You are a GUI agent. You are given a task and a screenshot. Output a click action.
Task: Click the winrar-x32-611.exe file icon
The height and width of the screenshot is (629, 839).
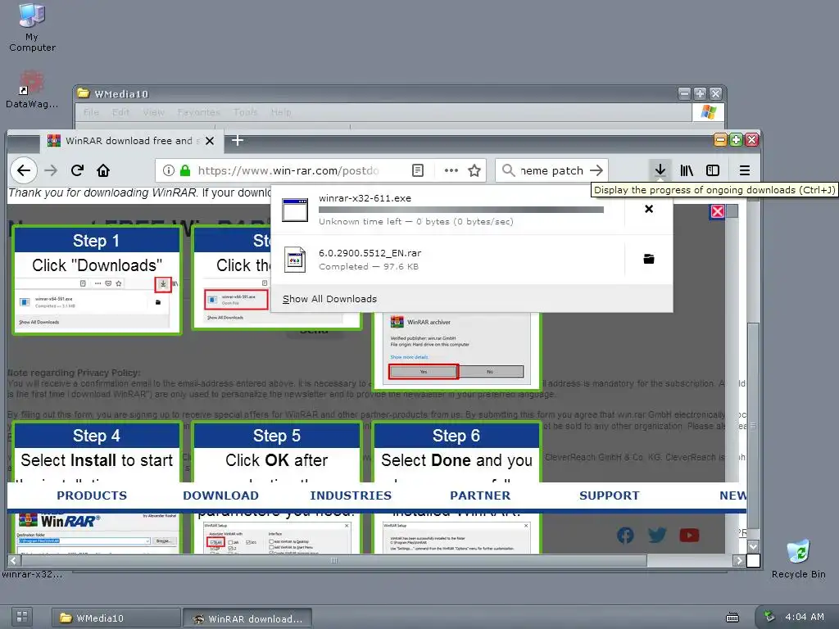pyautogui.click(x=295, y=210)
